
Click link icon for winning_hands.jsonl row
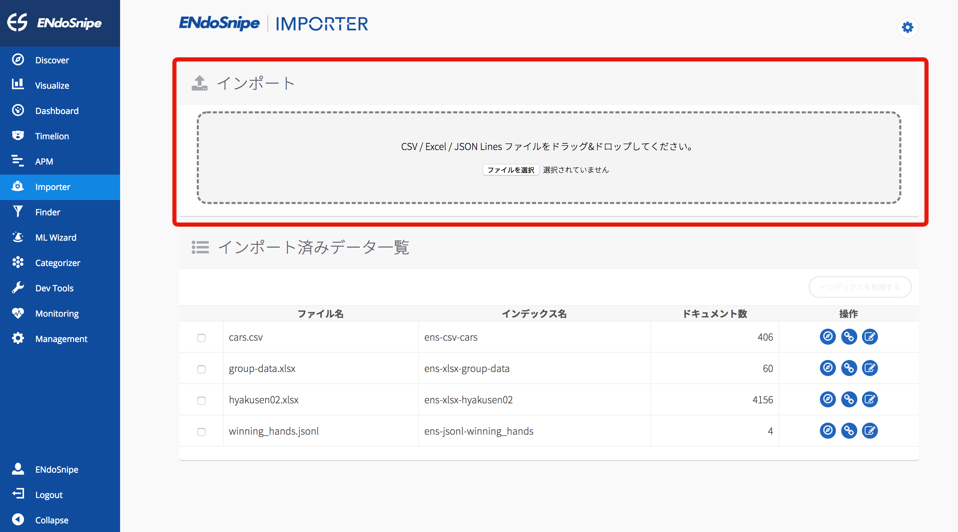pyautogui.click(x=849, y=431)
